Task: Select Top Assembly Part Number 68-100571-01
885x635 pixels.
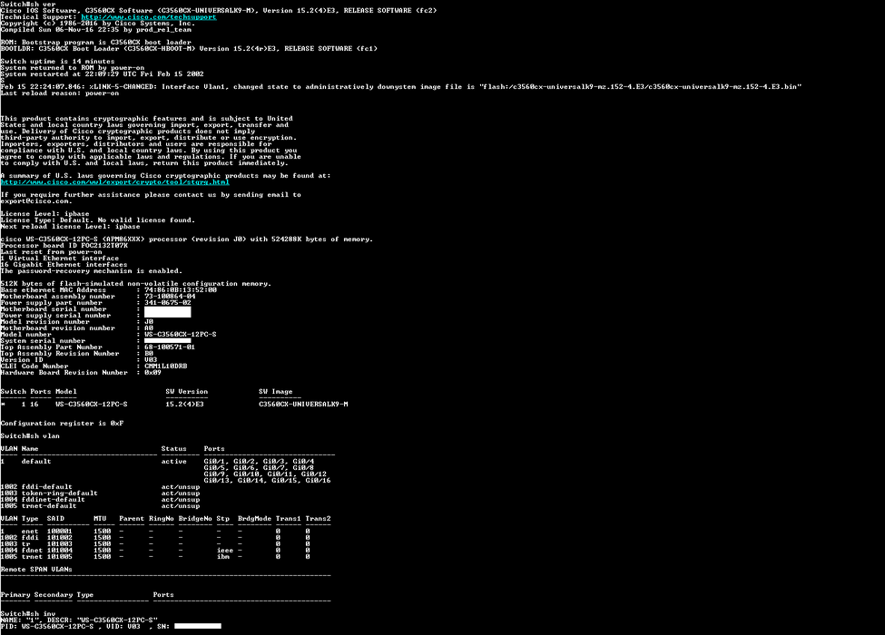Action: tap(170, 347)
